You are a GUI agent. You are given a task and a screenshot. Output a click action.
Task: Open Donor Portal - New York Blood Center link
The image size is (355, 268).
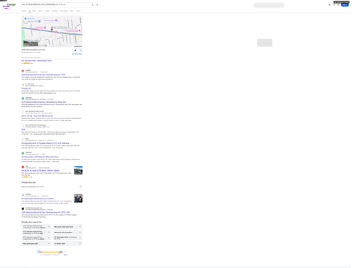[x=37, y=116]
